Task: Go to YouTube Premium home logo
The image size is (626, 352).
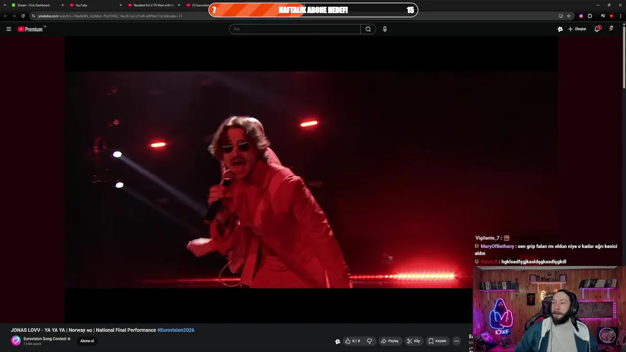Action: click(30, 29)
